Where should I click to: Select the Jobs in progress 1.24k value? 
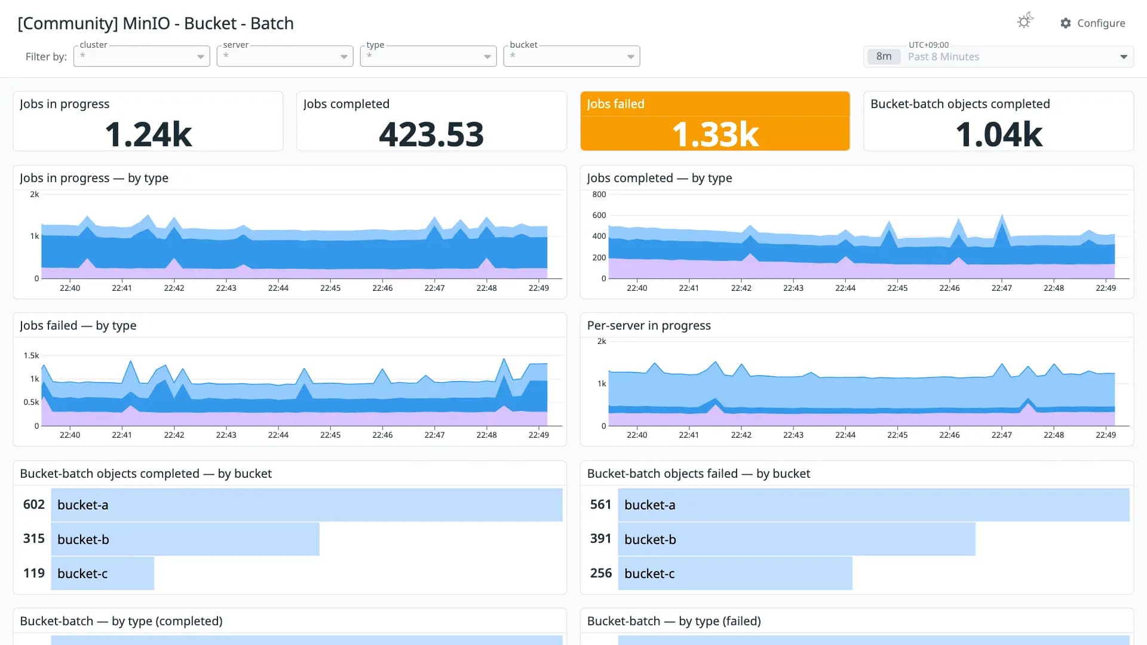(x=148, y=134)
